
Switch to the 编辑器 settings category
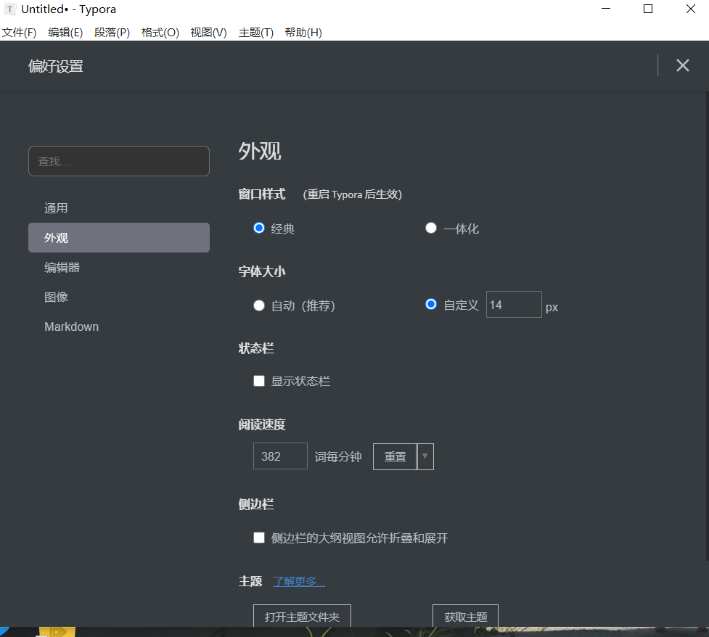point(119,267)
